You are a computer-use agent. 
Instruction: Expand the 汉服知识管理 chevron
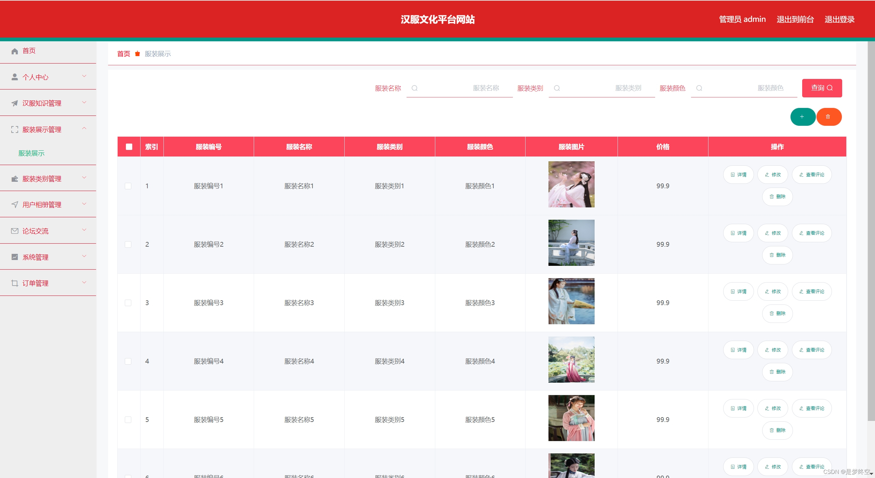coord(84,103)
